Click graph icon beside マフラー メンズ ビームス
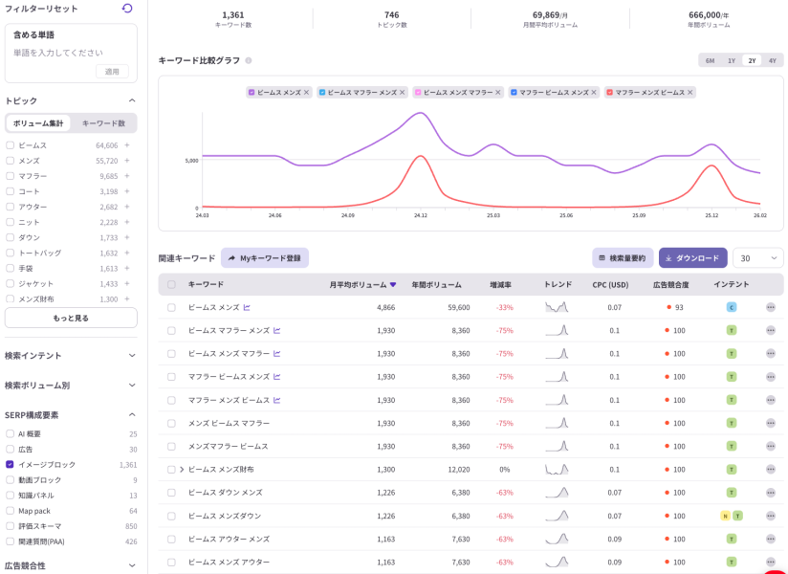The image size is (788, 574). point(277,400)
